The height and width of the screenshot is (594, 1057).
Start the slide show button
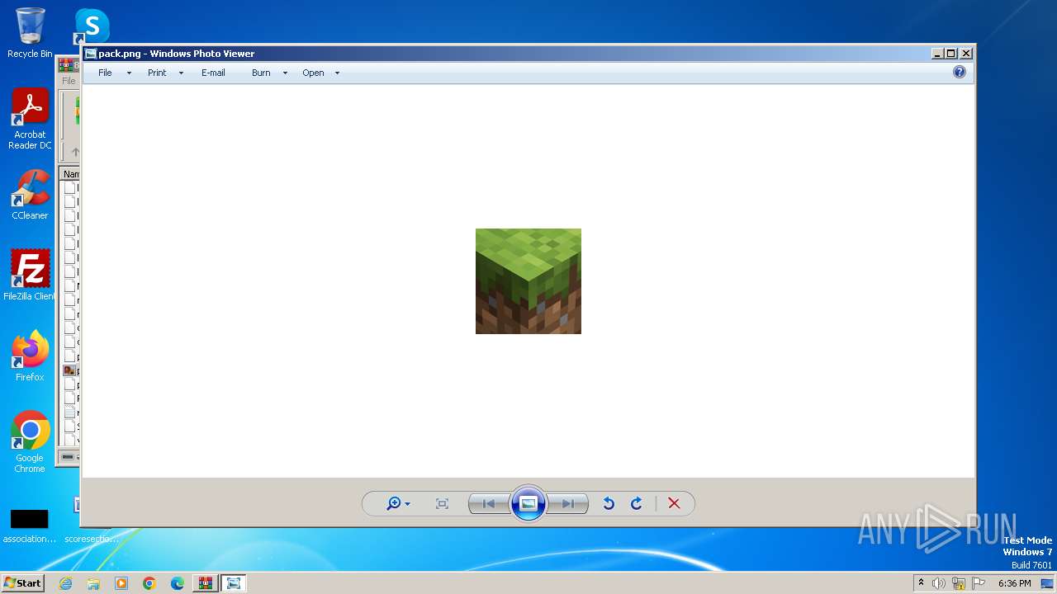point(528,503)
